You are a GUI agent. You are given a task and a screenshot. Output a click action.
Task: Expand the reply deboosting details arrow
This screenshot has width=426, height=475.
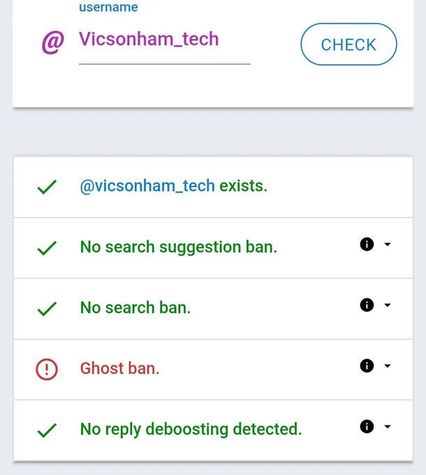[x=388, y=427]
